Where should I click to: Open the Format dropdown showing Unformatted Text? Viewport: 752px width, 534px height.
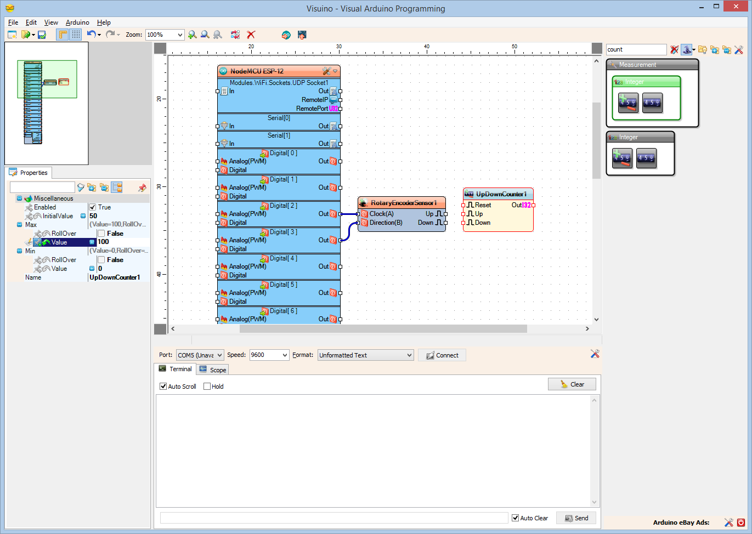pos(411,355)
